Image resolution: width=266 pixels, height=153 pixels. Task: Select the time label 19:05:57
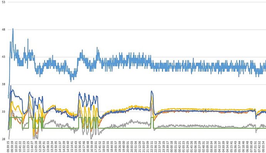(x=116, y=147)
